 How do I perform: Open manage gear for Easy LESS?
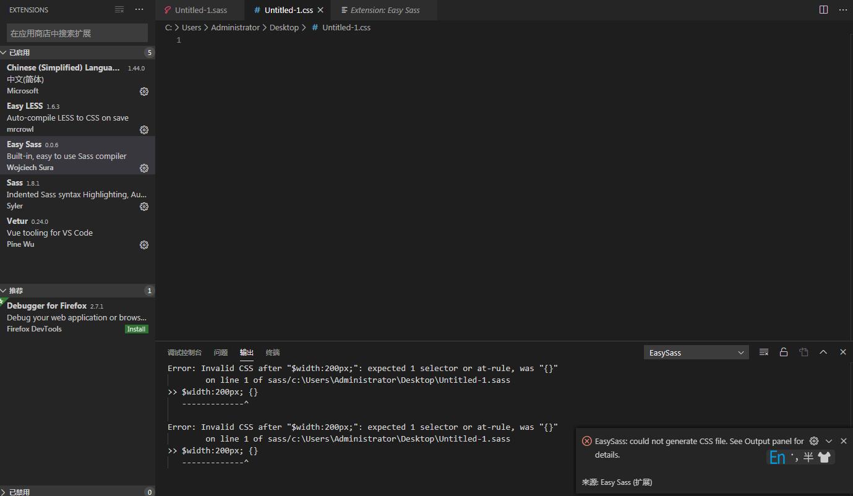144,130
